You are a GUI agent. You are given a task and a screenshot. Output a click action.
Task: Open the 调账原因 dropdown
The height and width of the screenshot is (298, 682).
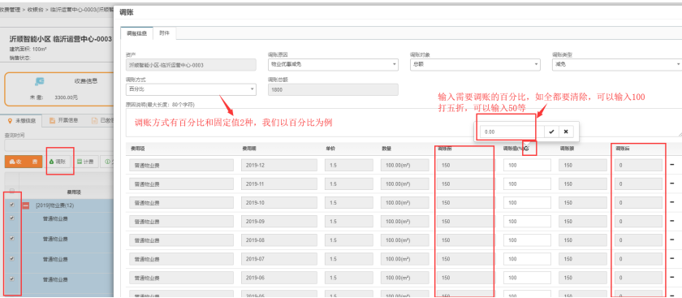tap(333, 65)
